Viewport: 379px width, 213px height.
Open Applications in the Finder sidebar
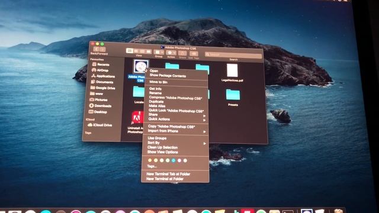coord(102,76)
